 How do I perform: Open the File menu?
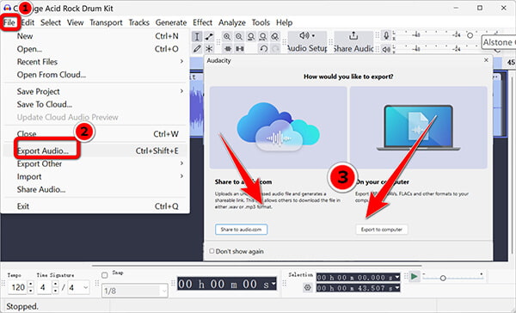9,22
